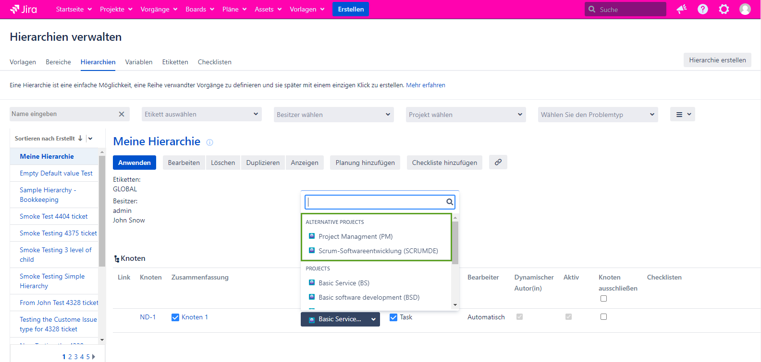Open the Basic Service project selector

click(340, 319)
